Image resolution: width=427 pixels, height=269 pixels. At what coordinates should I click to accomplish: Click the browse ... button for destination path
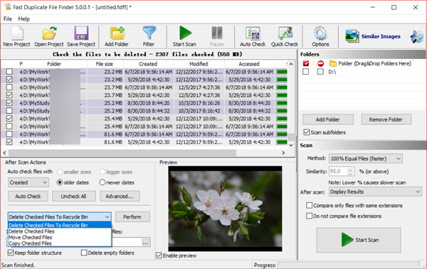(145, 242)
